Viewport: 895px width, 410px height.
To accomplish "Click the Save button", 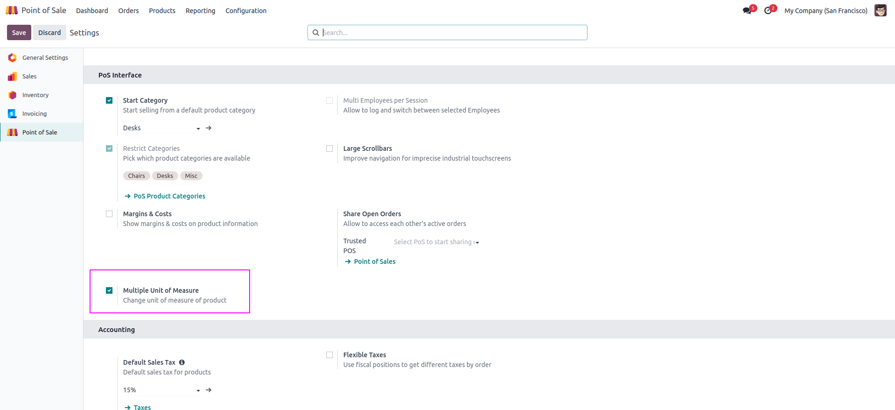I will (19, 33).
